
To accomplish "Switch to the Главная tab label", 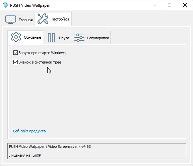I will coord(25,20).
